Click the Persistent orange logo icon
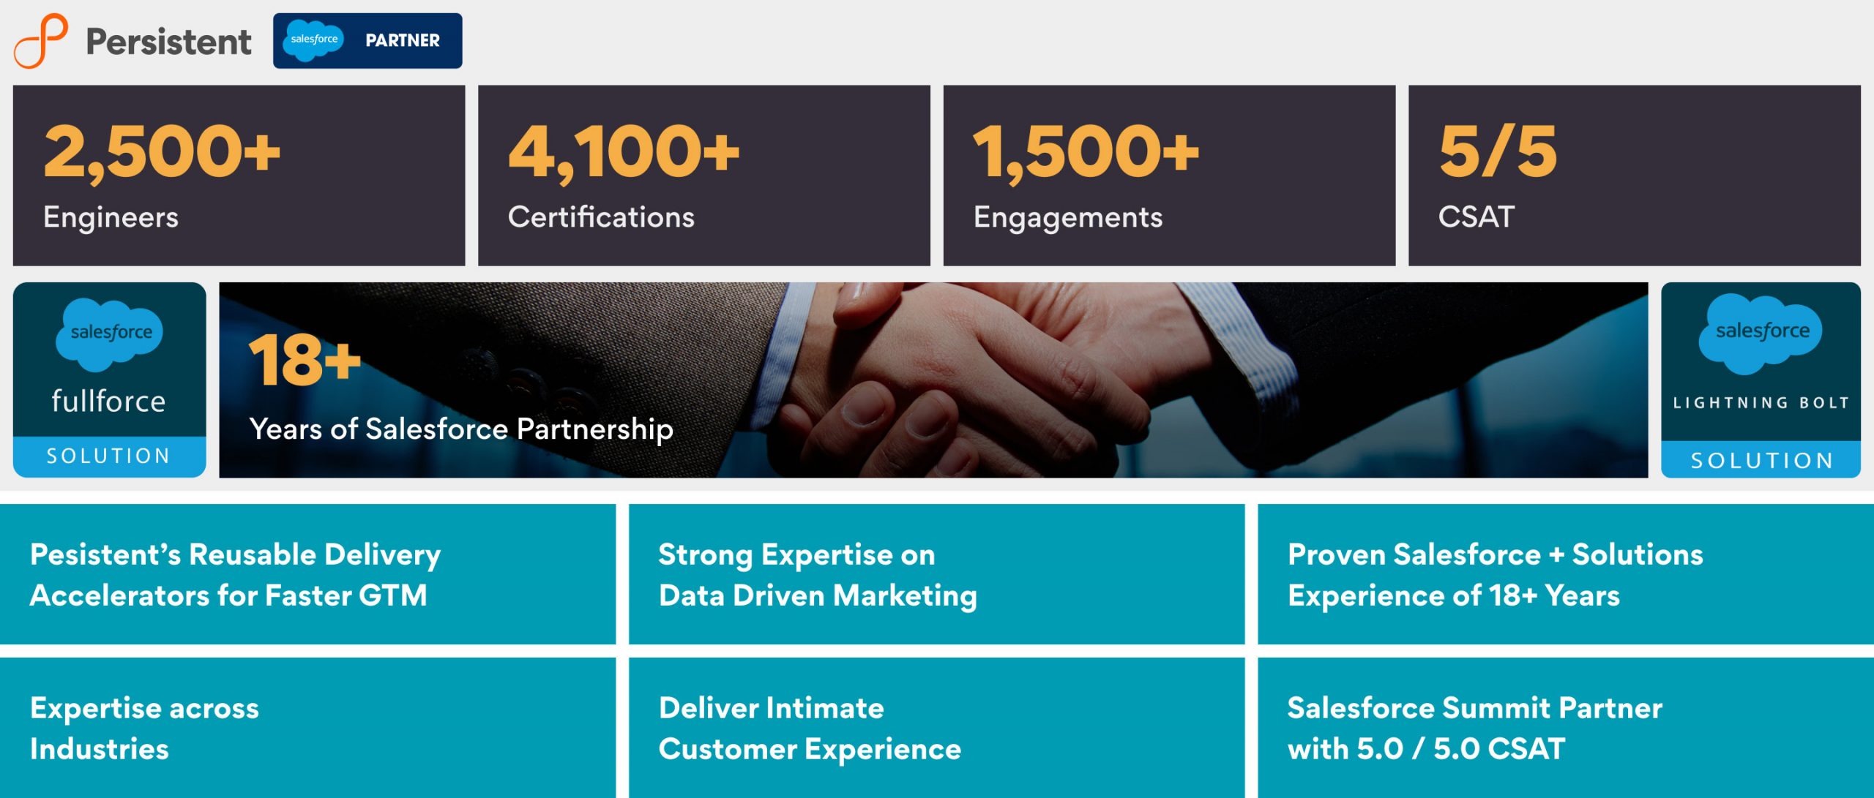Viewport: 1874px width, 798px height. coord(41,41)
